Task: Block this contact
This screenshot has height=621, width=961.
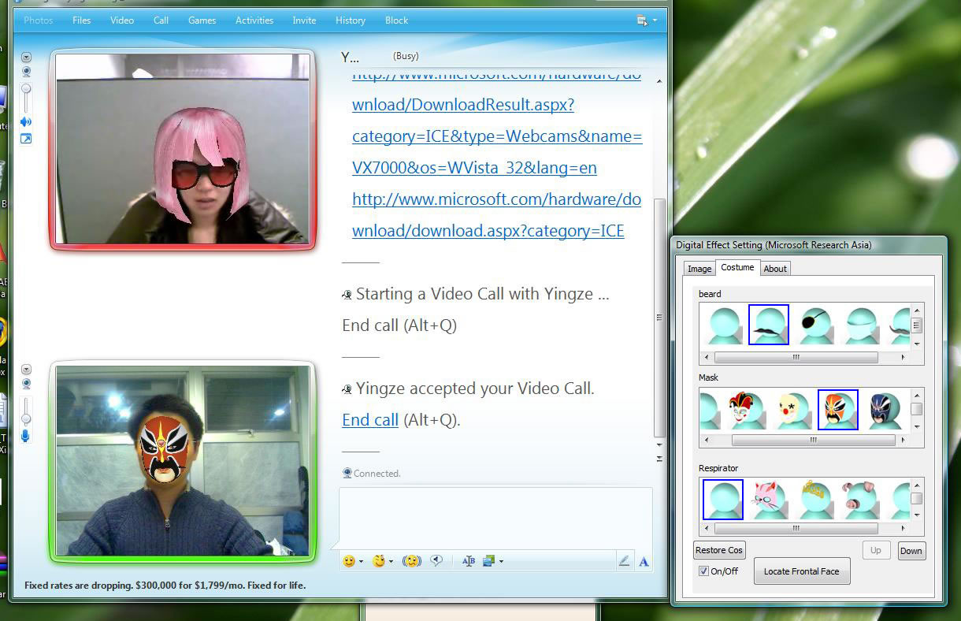Action: coord(397,20)
